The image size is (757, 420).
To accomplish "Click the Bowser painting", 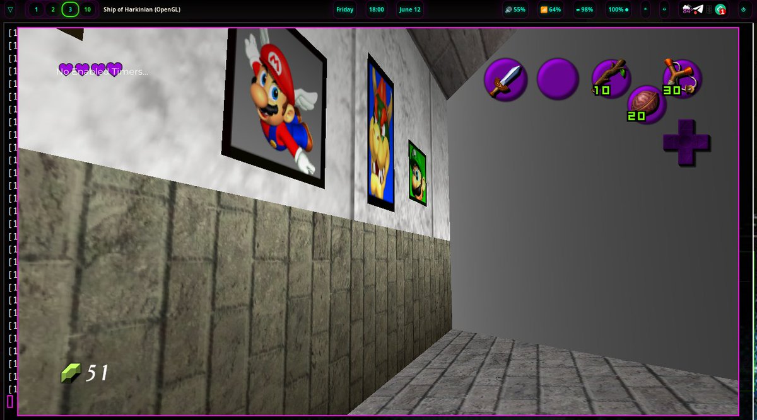I will pyautogui.click(x=380, y=132).
